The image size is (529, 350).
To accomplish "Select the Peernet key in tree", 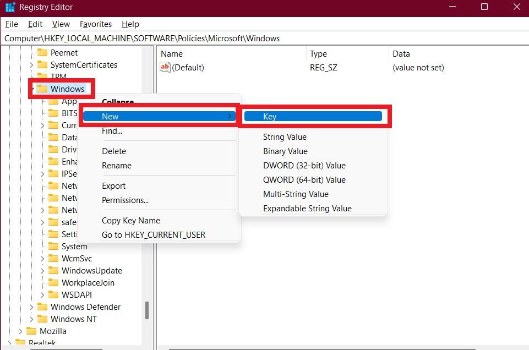I will coord(64,53).
